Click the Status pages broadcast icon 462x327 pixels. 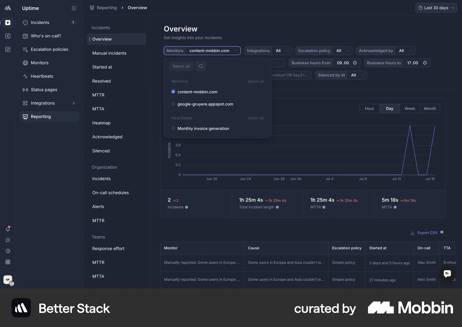point(25,90)
